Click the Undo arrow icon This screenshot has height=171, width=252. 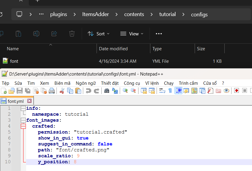tap(89, 91)
